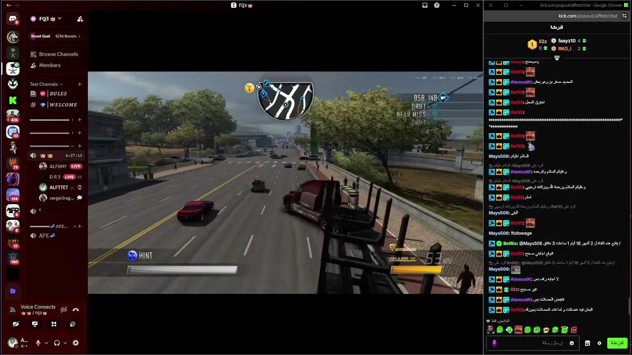Image resolution: width=632 pixels, height=355 pixels.
Task: Click AlanoudK username in latest messages
Action: pos(520,299)
